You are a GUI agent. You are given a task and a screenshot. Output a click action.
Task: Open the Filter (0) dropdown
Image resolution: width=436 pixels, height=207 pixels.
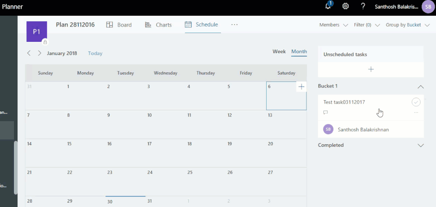pyautogui.click(x=367, y=25)
